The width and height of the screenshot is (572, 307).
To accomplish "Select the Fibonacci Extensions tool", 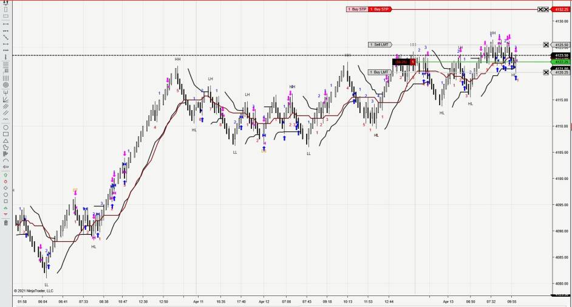I will (x=6, y=71).
